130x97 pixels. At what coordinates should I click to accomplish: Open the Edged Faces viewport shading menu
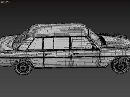click(x=7, y=2)
